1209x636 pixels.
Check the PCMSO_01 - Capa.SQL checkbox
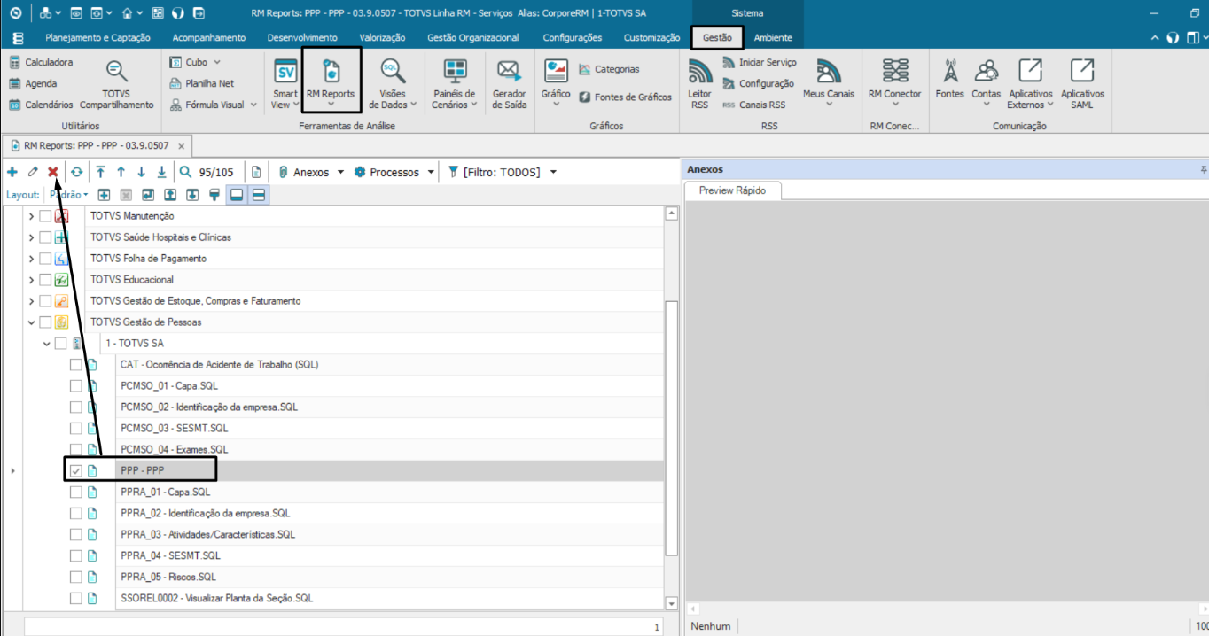76,385
